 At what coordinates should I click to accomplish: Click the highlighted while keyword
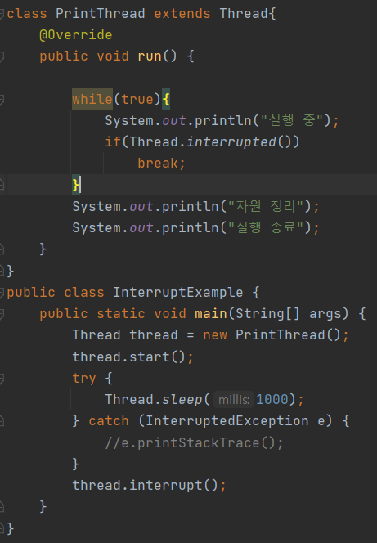[92, 100]
